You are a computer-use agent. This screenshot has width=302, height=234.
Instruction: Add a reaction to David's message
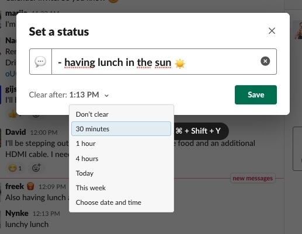coord(36,168)
